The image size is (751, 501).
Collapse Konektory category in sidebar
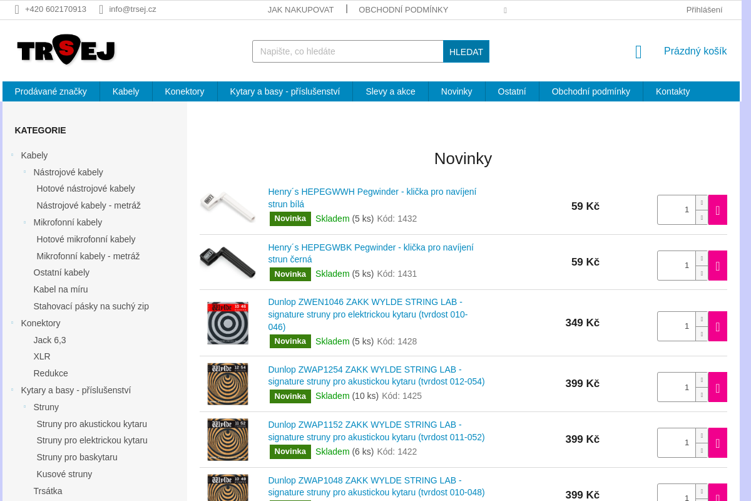click(x=12, y=323)
